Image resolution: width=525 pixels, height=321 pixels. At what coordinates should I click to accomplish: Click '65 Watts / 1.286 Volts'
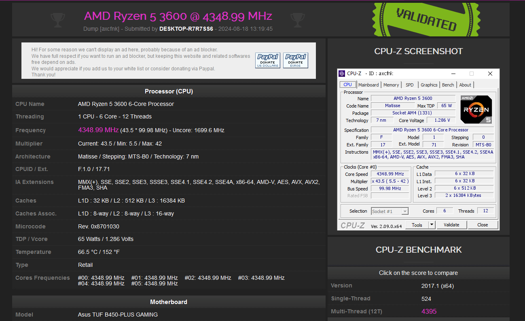click(x=106, y=239)
